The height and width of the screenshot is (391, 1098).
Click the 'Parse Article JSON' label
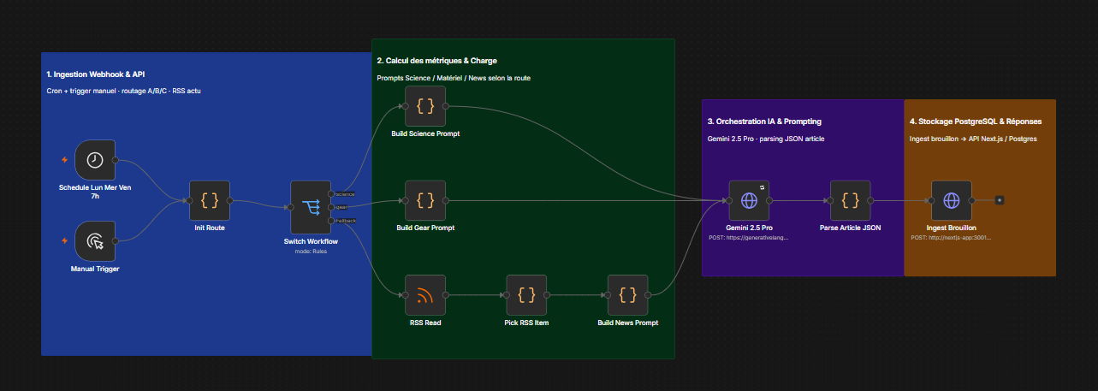[x=850, y=228]
